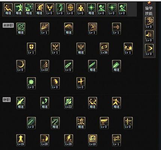
Task: Click the crescent moon Lv 0 skill icon
Action: pyautogui.click(x=21, y=66)
